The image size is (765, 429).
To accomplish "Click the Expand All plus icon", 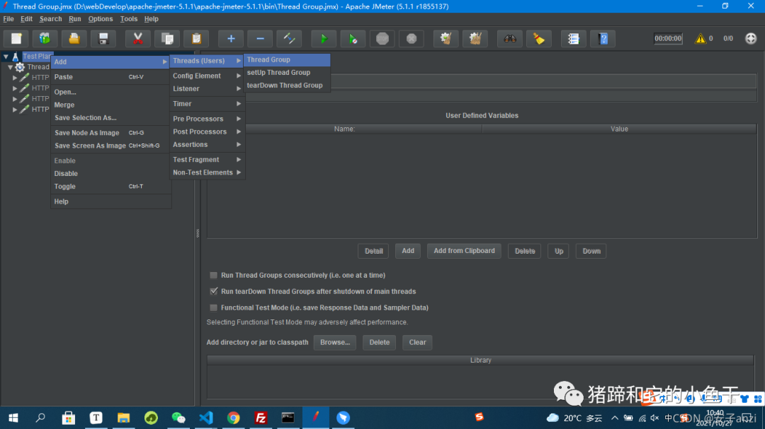I will (231, 38).
